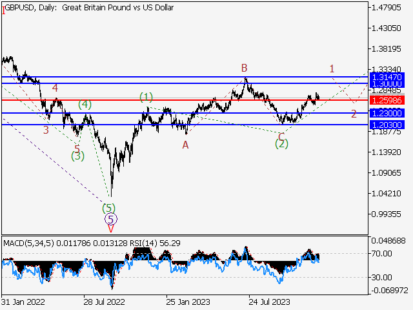Image resolution: width=413 pixels, height=310 pixels.
Task: Select the 24 Jul 2023 date marker
Action: [268, 302]
